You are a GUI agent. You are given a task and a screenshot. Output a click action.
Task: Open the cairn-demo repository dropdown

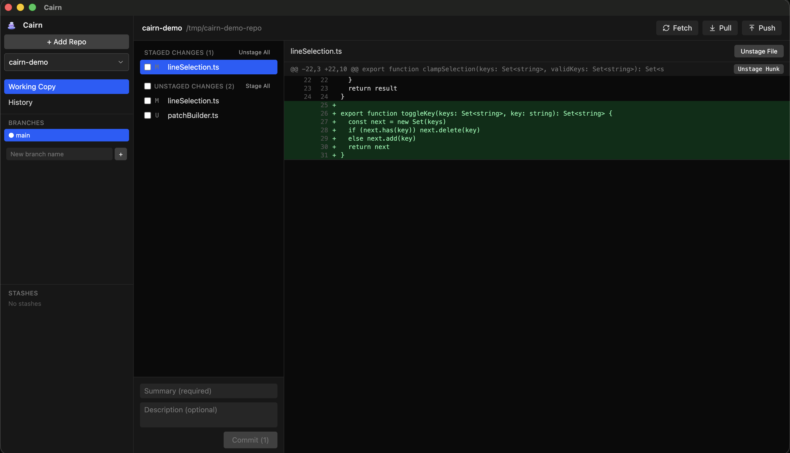point(66,62)
